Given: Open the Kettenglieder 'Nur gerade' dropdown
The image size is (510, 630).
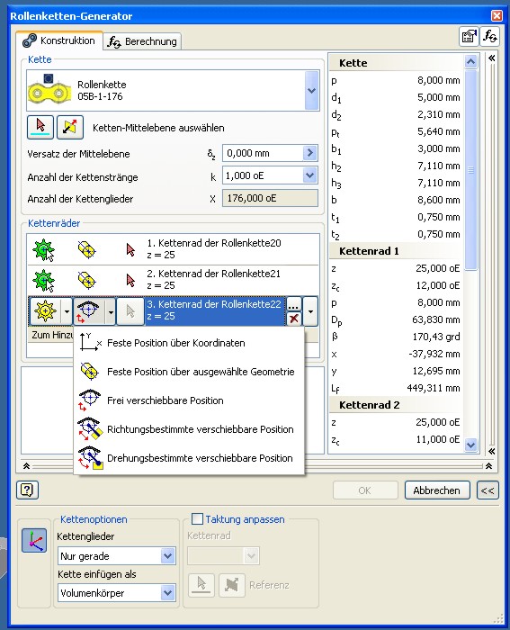Looking at the screenshot, I should [x=168, y=556].
